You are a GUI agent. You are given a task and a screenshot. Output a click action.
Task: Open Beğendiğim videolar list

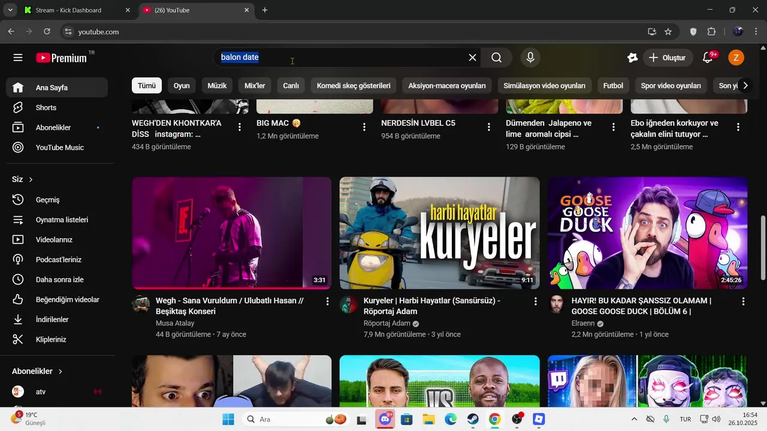click(57, 299)
